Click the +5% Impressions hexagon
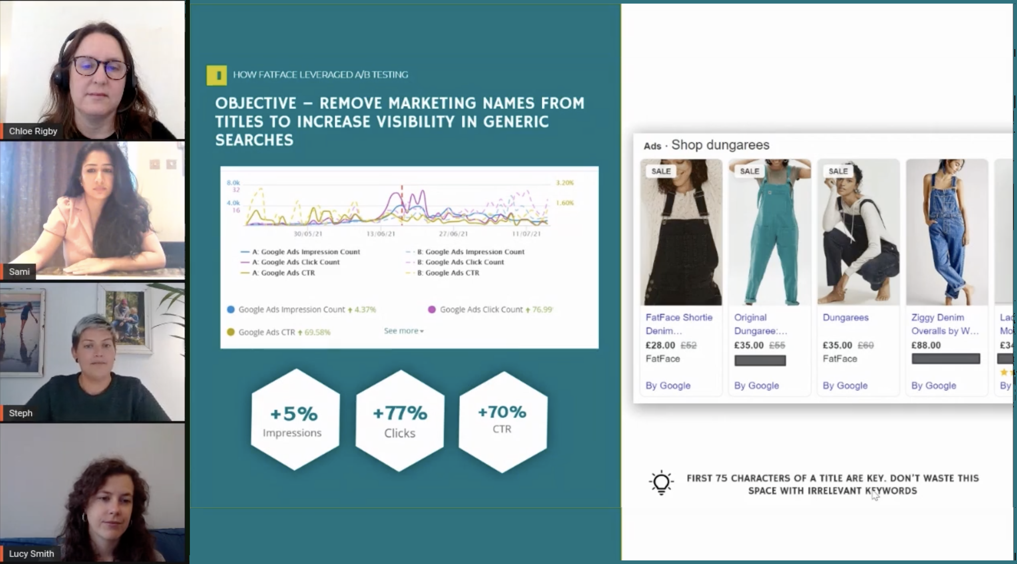Viewport: 1017px width, 564px height. click(295, 420)
